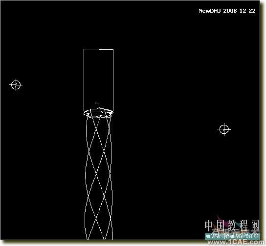Click the left crosshair target marker
This screenshot has width=266, height=246.
point(16,85)
